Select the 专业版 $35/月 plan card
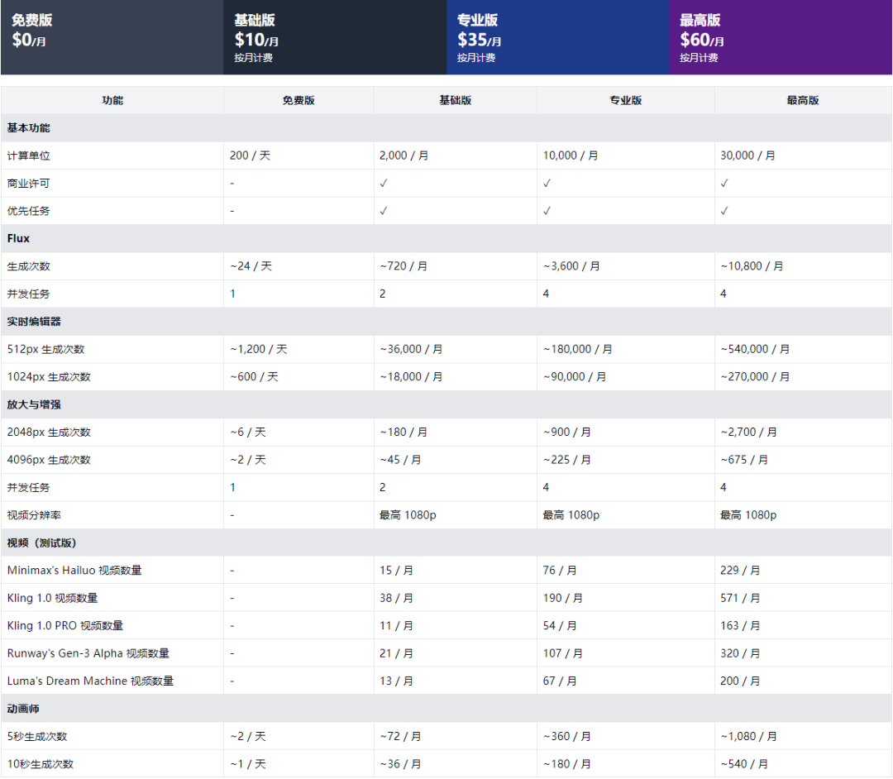 click(x=558, y=37)
